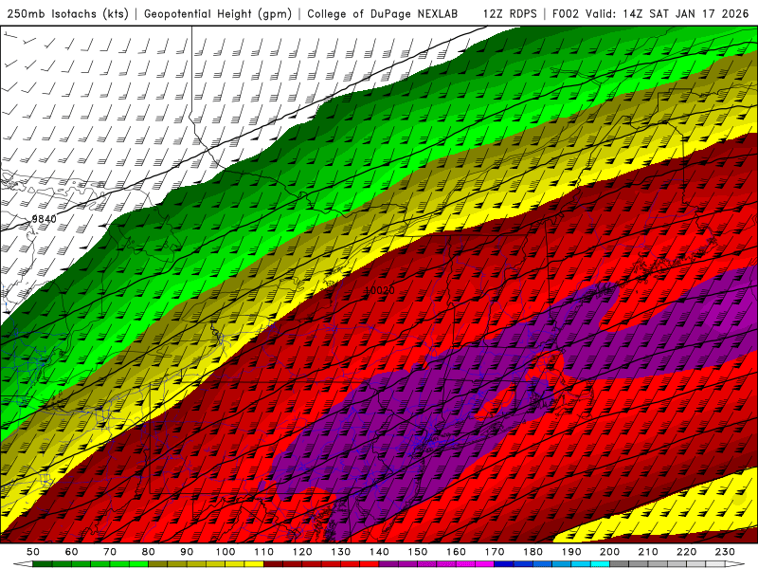Click the 210 value on the color scale

coord(648,552)
